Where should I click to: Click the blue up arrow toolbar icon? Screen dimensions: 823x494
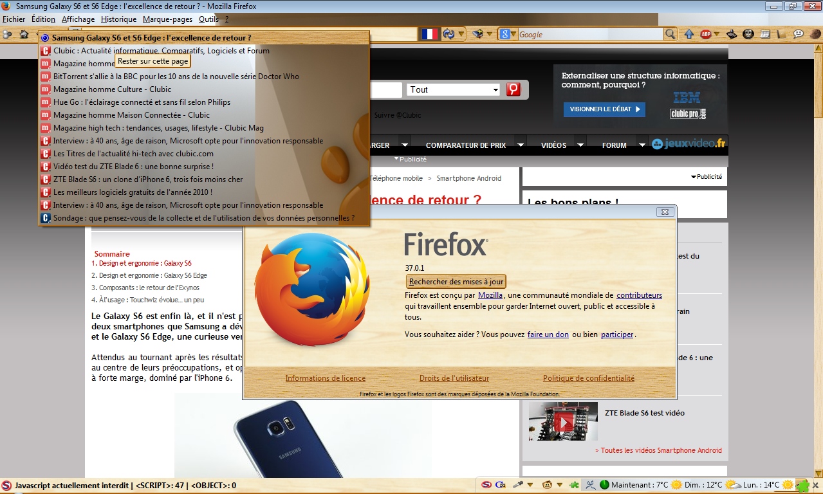[689, 34]
